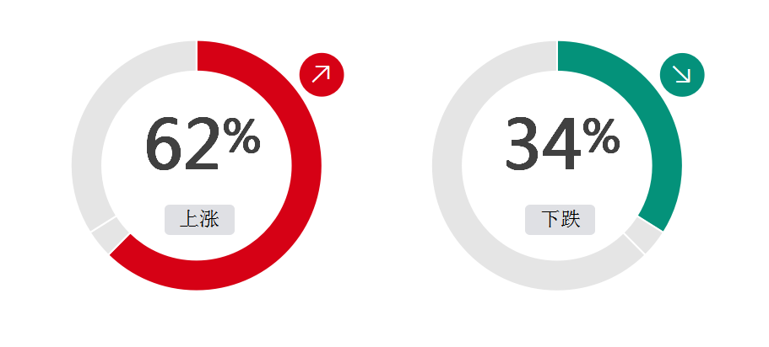Click the percent sign after 34
Screen dimensions: 769x347
602,136
